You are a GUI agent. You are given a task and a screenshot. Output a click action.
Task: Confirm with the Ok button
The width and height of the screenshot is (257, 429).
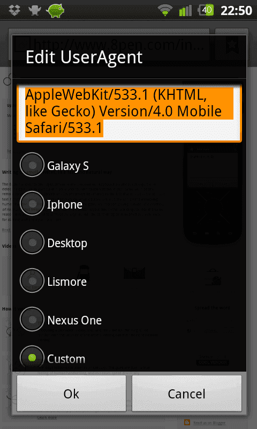(x=71, y=393)
